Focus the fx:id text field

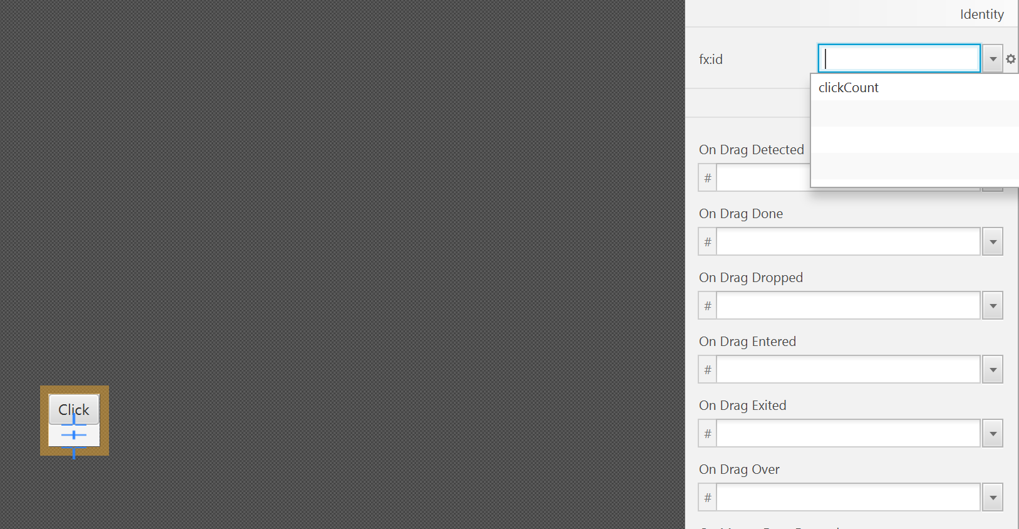pos(899,59)
